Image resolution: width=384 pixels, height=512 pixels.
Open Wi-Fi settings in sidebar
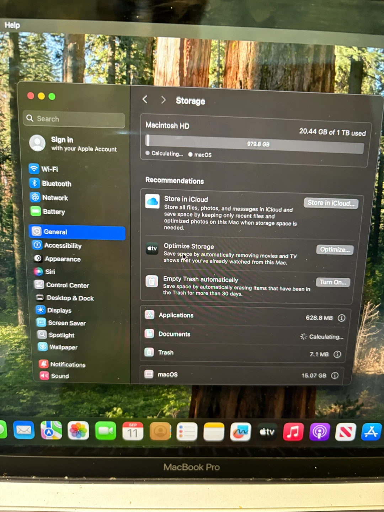(44, 169)
